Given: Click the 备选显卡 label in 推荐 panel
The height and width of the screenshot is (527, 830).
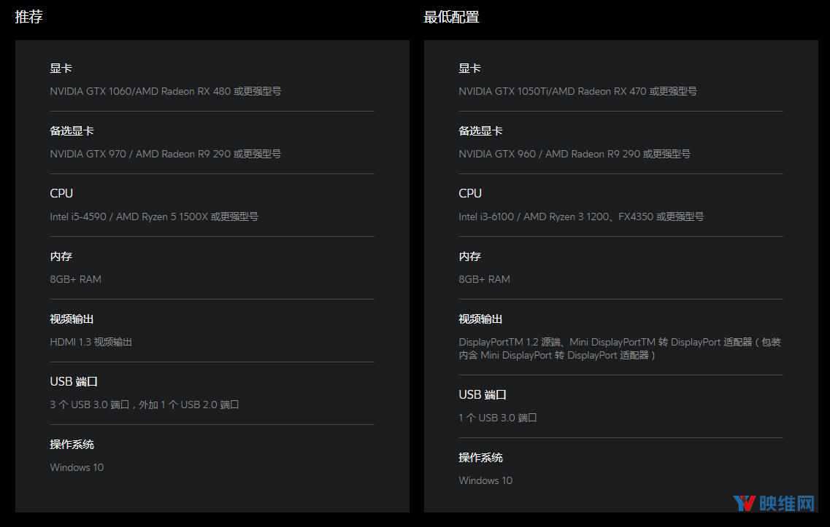Looking at the screenshot, I should [x=72, y=131].
